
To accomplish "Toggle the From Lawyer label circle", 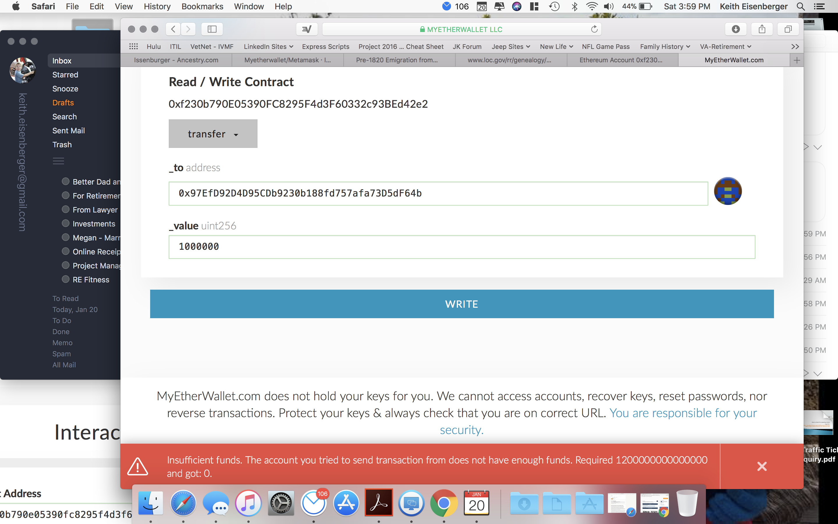I will coord(65,209).
